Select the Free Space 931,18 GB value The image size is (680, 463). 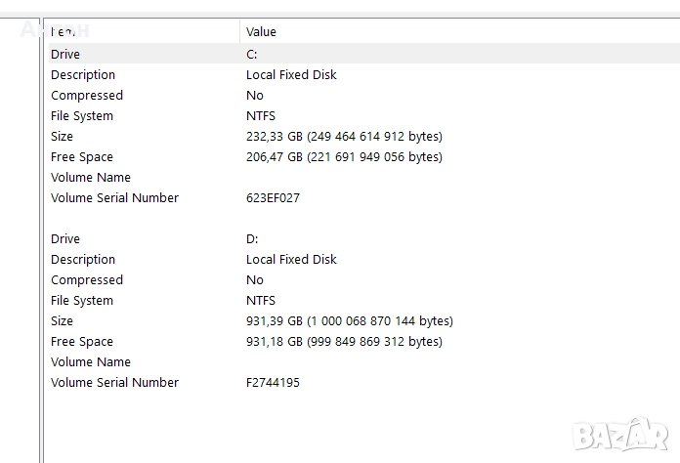click(344, 342)
